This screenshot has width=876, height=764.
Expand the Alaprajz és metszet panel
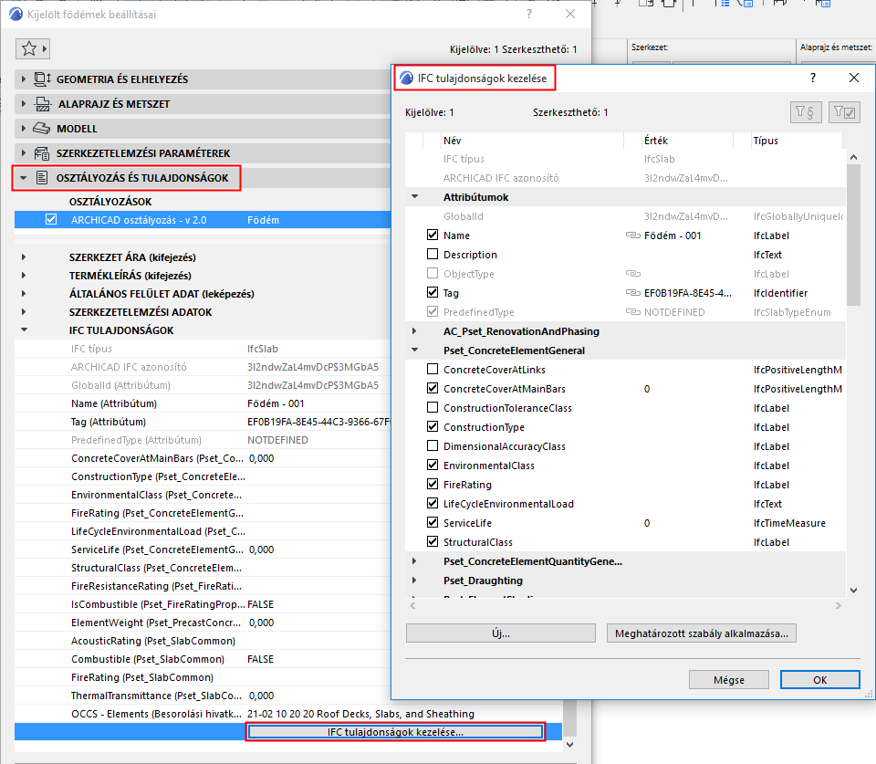[x=24, y=104]
